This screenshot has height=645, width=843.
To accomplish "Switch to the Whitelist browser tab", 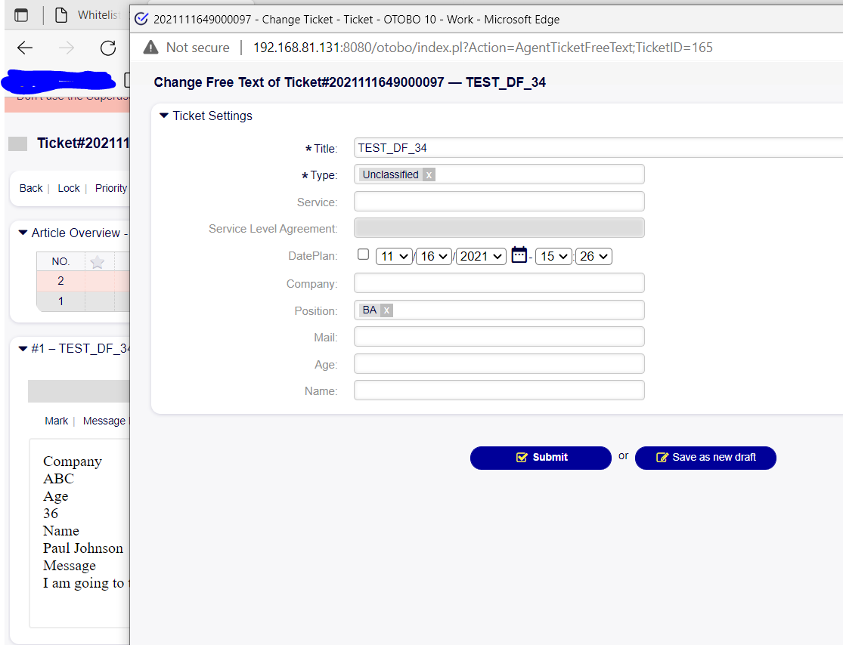I will (x=97, y=14).
